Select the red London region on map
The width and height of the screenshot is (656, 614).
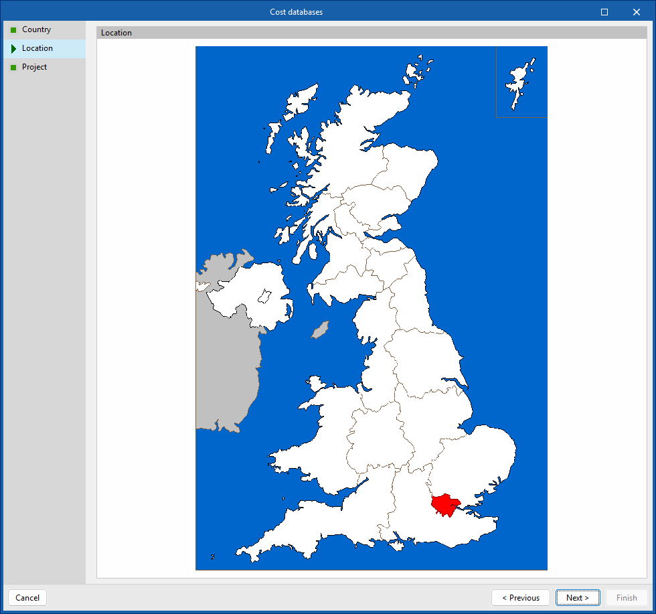coord(446,505)
